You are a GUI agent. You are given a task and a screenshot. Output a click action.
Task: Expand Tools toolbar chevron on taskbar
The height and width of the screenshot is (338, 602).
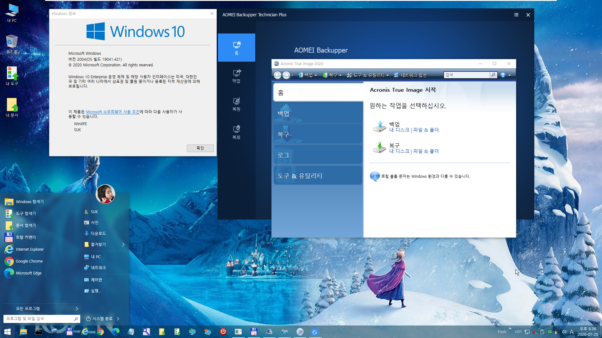510,329
